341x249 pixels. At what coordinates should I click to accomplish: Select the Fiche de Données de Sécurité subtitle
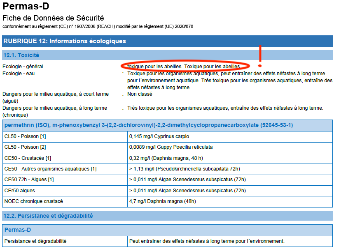53,18
